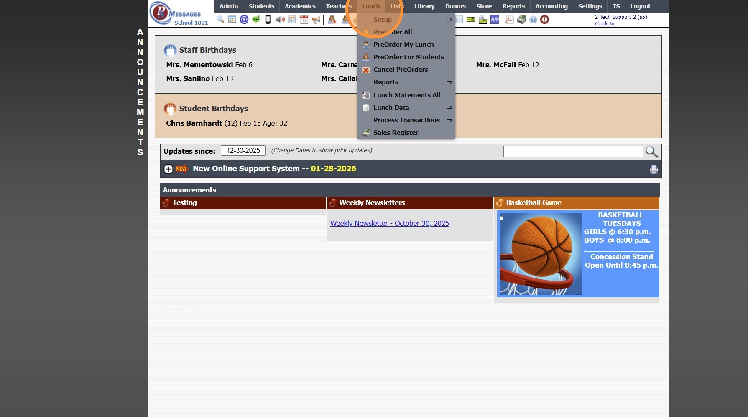Click the School 1001 Messages logo
Image resolution: width=748 pixels, height=417 pixels.
[x=181, y=14]
